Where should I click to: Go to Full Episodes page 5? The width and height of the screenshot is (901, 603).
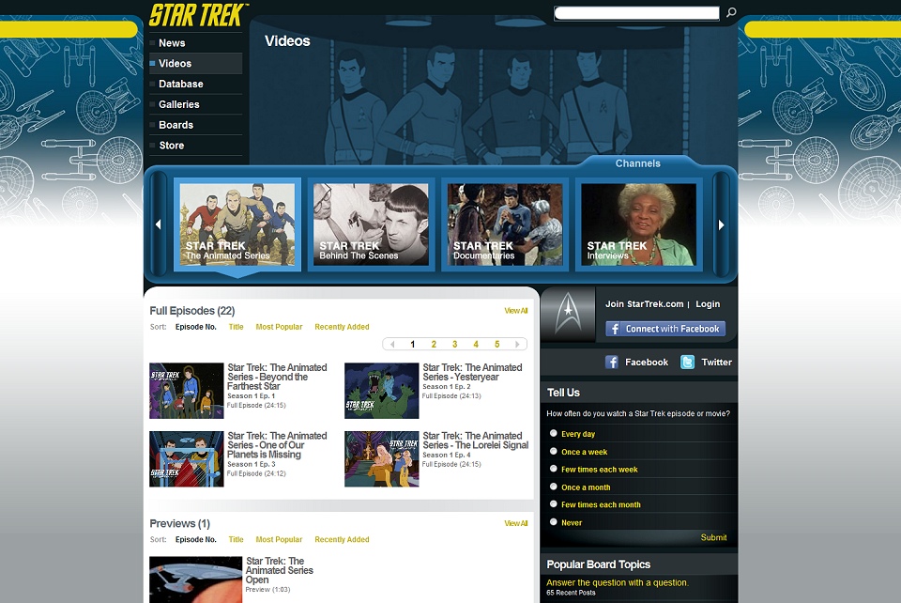[497, 345]
